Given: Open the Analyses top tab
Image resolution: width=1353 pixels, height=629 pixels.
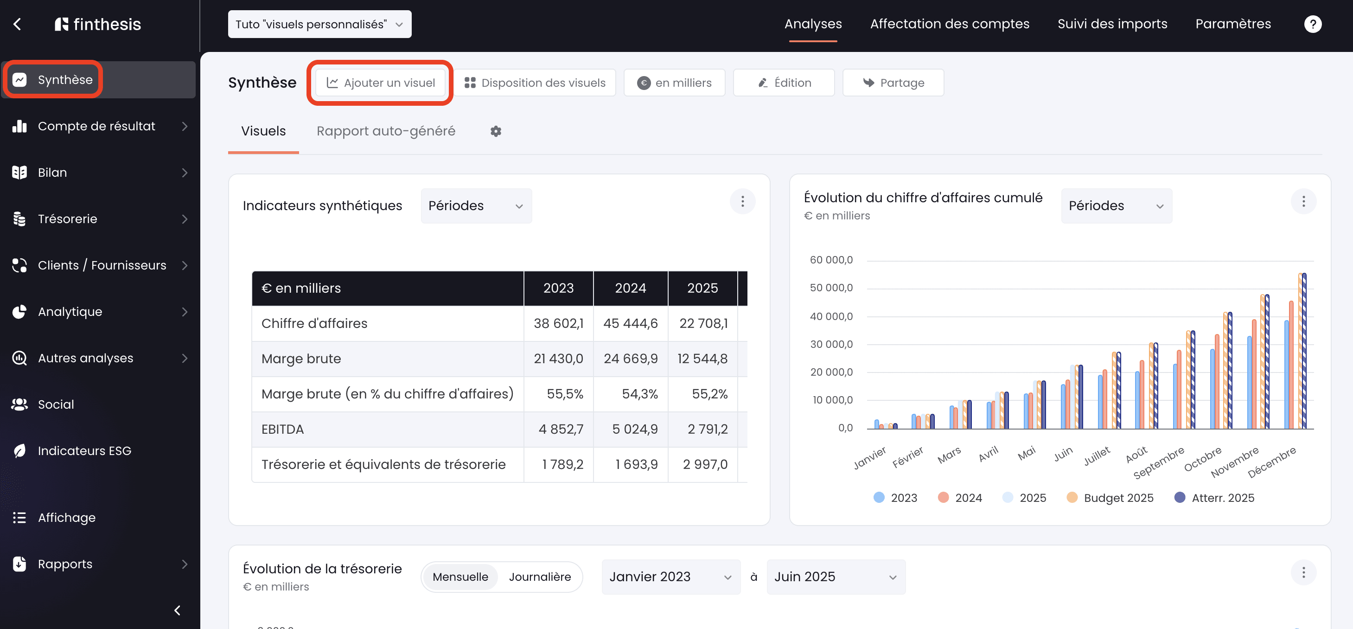Looking at the screenshot, I should 812,24.
